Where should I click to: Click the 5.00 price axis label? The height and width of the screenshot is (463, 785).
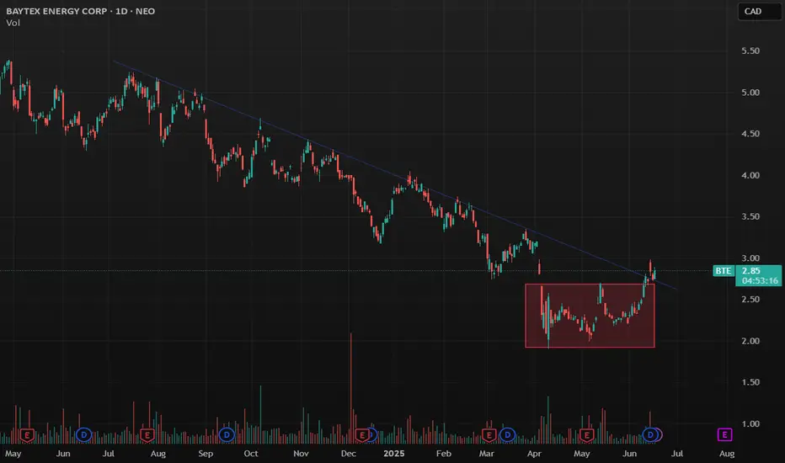(x=750, y=93)
